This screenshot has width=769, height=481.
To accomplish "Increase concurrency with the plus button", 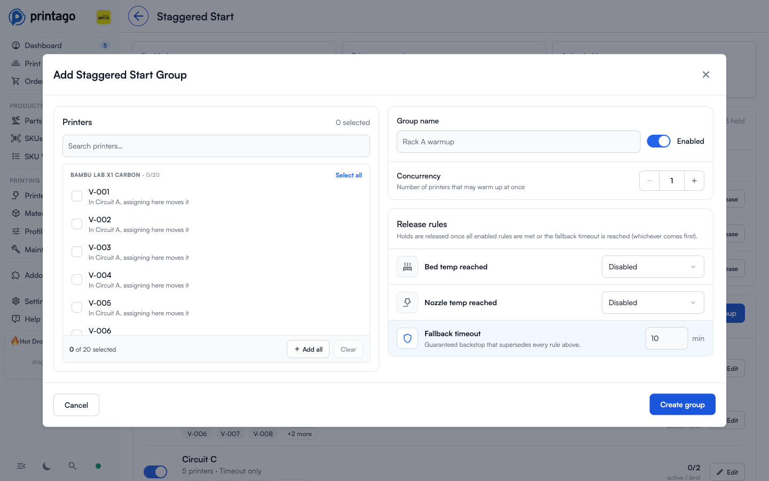I will coord(694,181).
